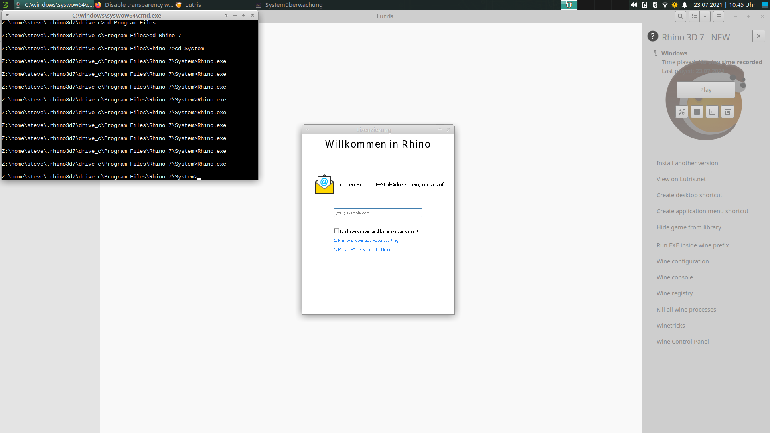
Task: Click the browse files cabinet icon
Action: (697, 112)
